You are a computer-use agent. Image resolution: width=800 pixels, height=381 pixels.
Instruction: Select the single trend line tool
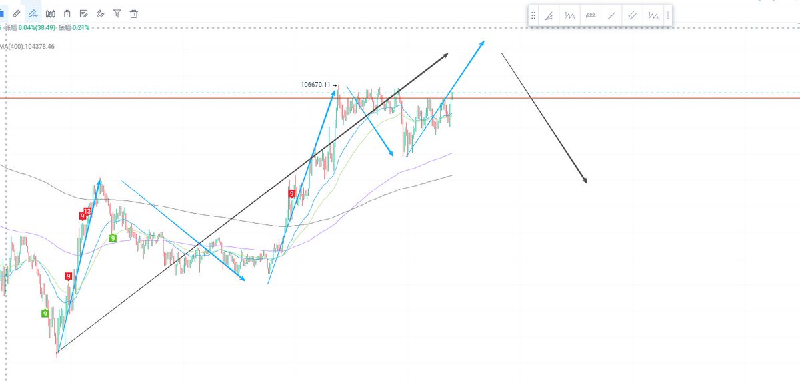611,15
